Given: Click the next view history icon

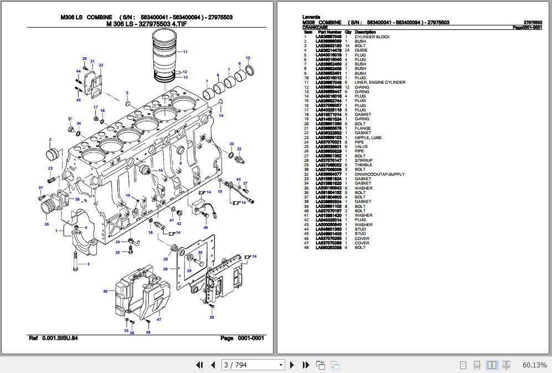Looking at the screenshot, I should point(334,365).
